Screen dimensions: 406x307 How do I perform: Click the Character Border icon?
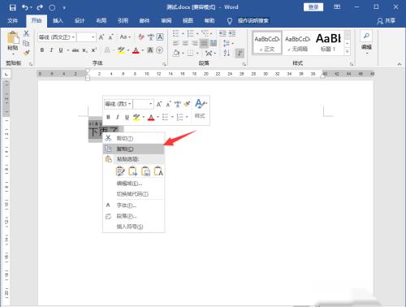pos(160,37)
